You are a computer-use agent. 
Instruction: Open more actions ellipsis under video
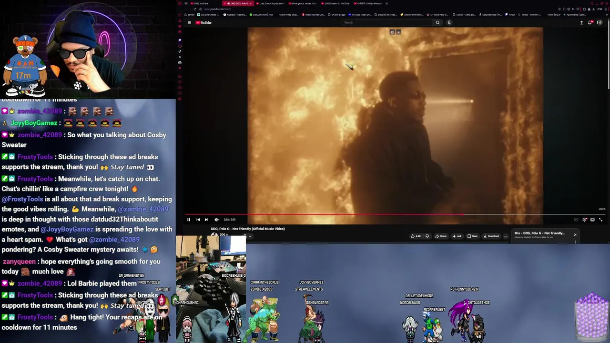click(506, 236)
